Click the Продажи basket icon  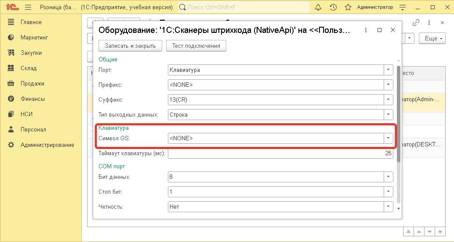11,83
